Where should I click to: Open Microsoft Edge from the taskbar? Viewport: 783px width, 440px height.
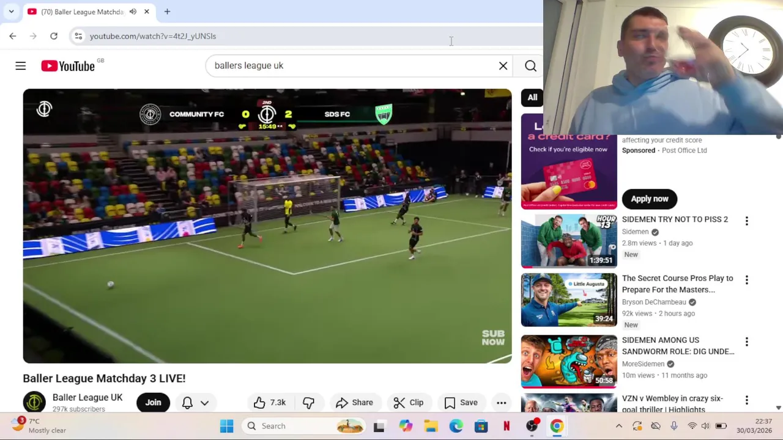coord(456,426)
